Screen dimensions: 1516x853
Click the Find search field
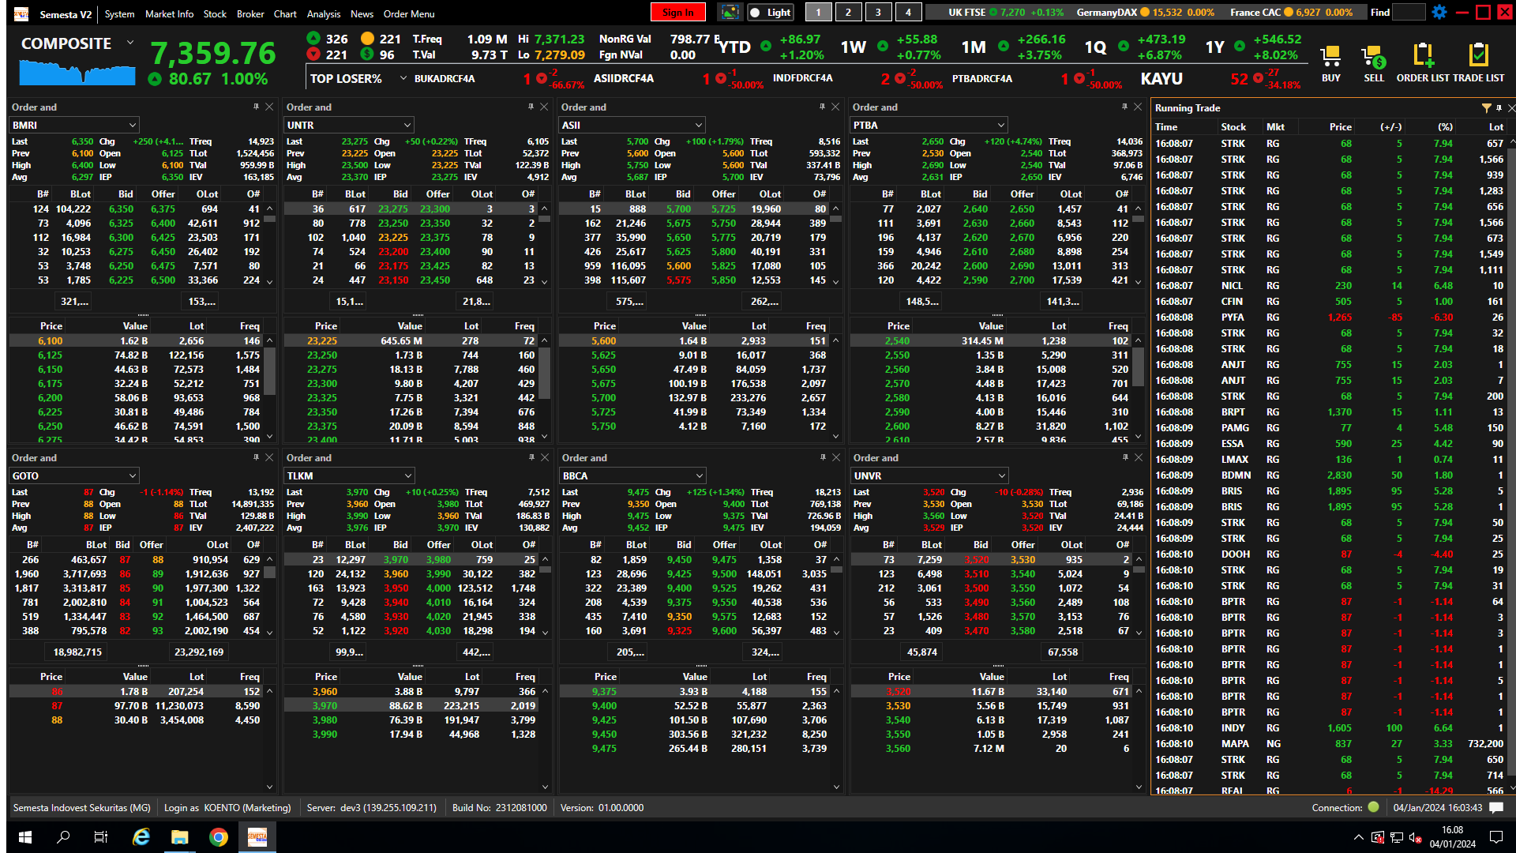1408,13
